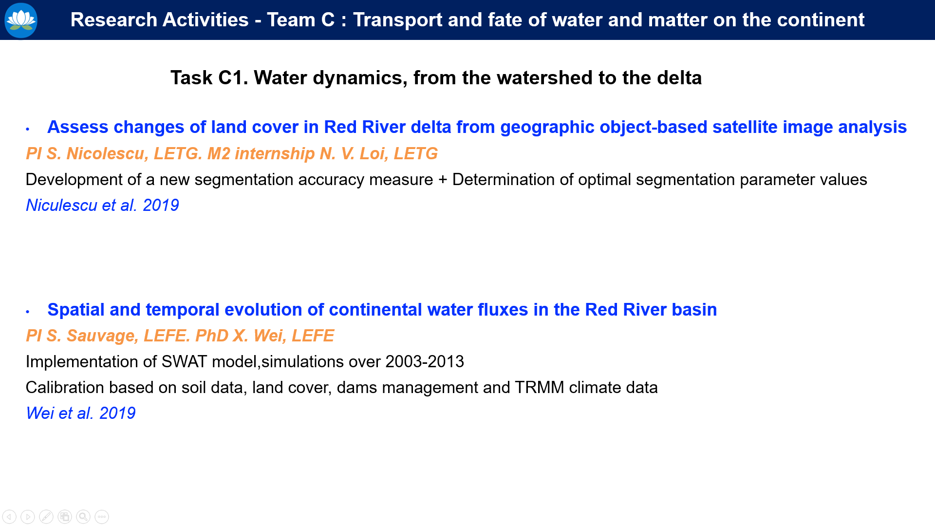Click the Research Activities Team C header title
Image resolution: width=935 pixels, height=526 pixels.
pyautogui.click(x=467, y=20)
